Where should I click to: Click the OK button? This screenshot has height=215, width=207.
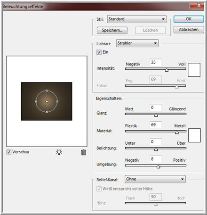[x=189, y=19]
